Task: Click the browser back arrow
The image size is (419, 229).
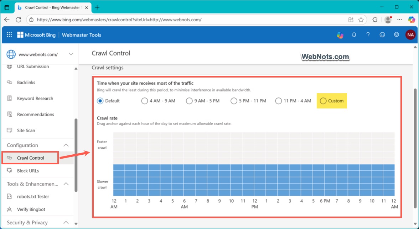Action: 7,20
